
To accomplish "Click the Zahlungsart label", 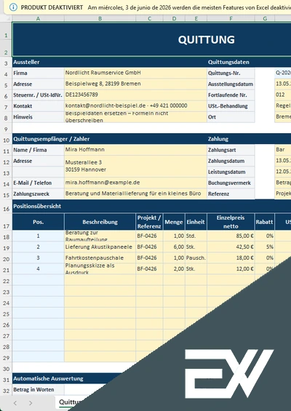I will 231,150.
